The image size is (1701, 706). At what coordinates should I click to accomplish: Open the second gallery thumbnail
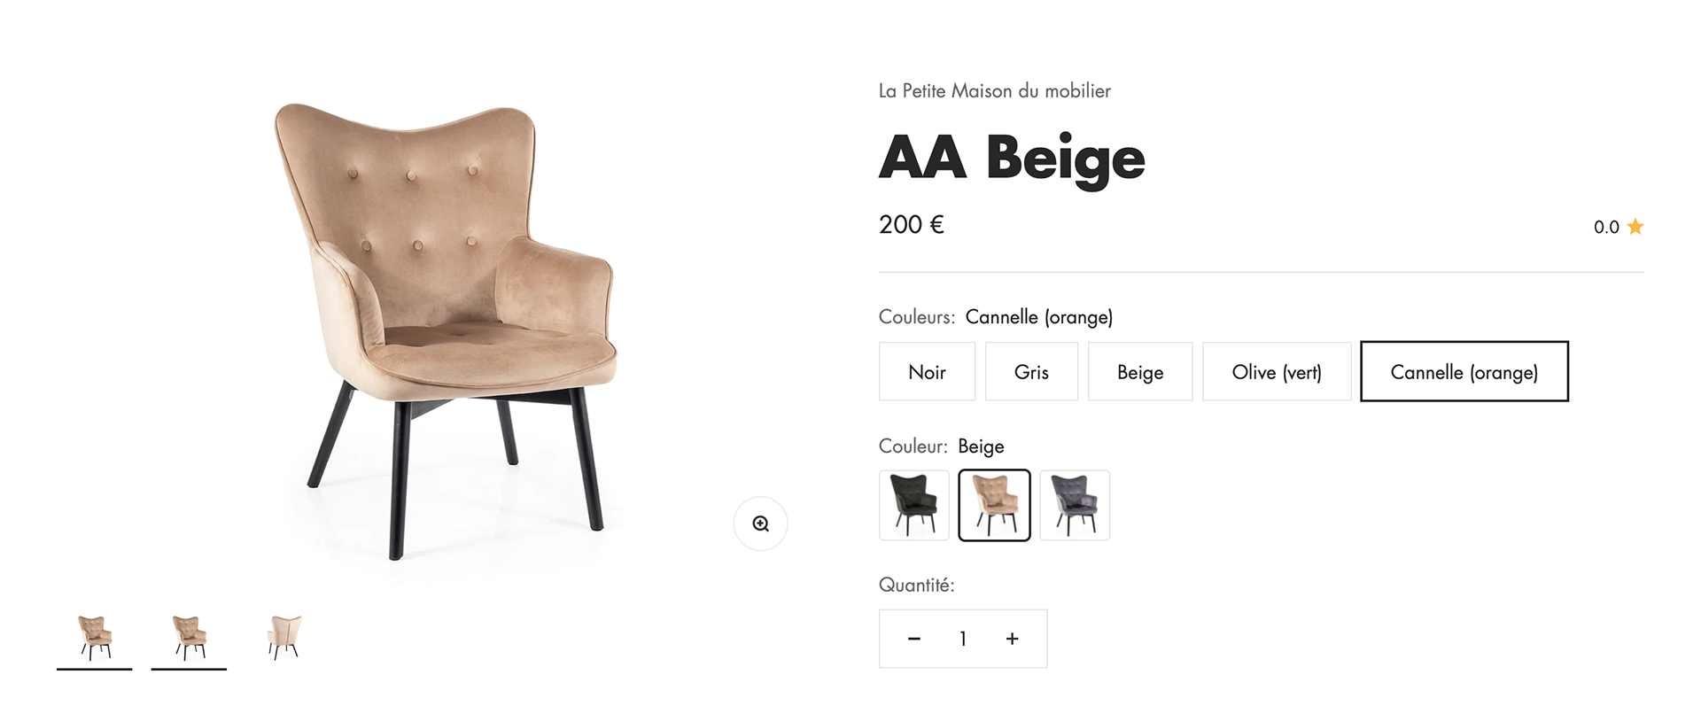[x=189, y=638]
